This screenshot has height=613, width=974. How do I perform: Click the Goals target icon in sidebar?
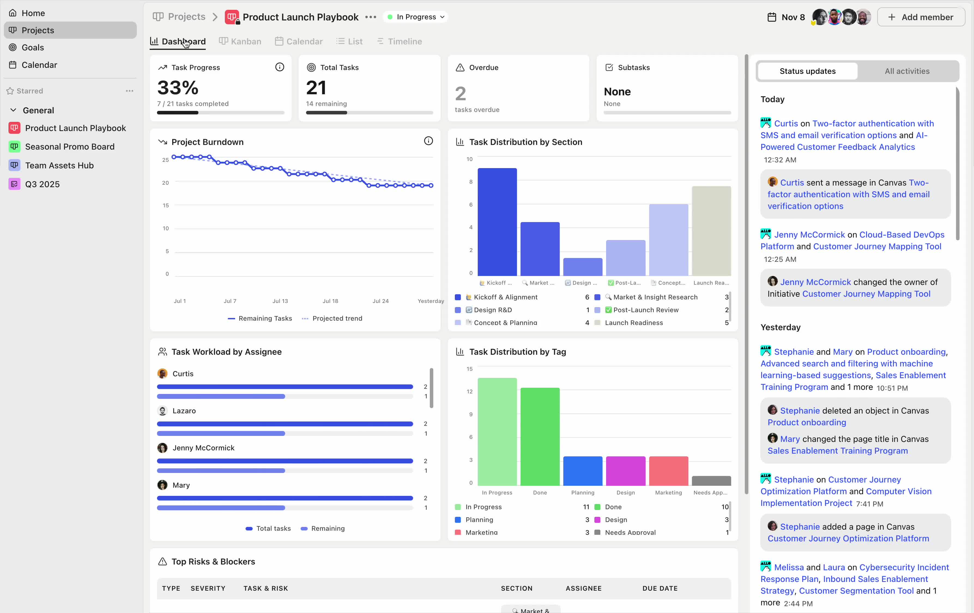(x=13, y=47)
